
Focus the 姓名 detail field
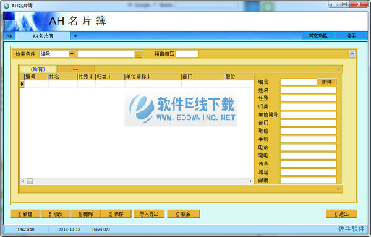(309, 90)
